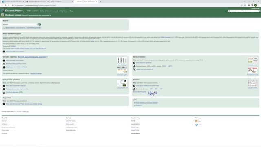Click the download icon for Download genes, cDNAs, ncRNA
Viewport: 261px width, 147px height.
[134, 66]
